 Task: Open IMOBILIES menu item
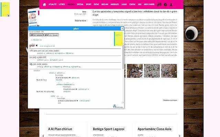114,4
